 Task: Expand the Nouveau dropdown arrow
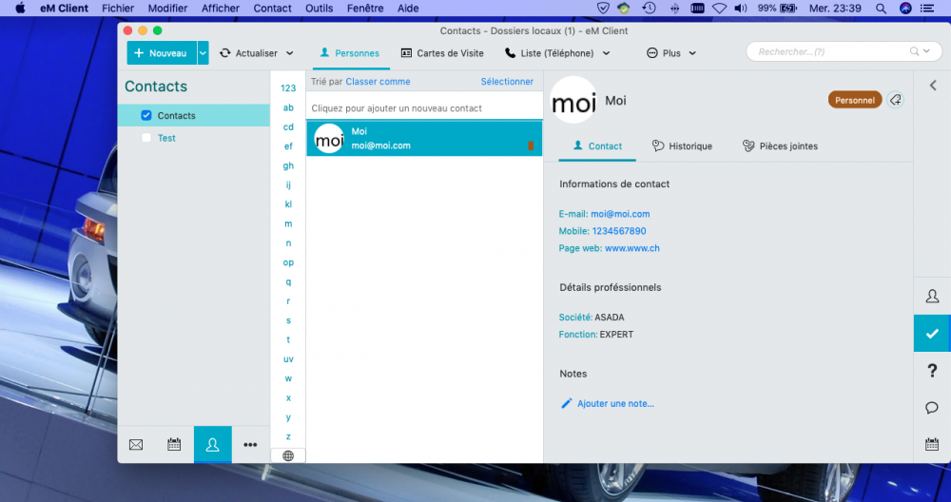(x=203, y=53)
